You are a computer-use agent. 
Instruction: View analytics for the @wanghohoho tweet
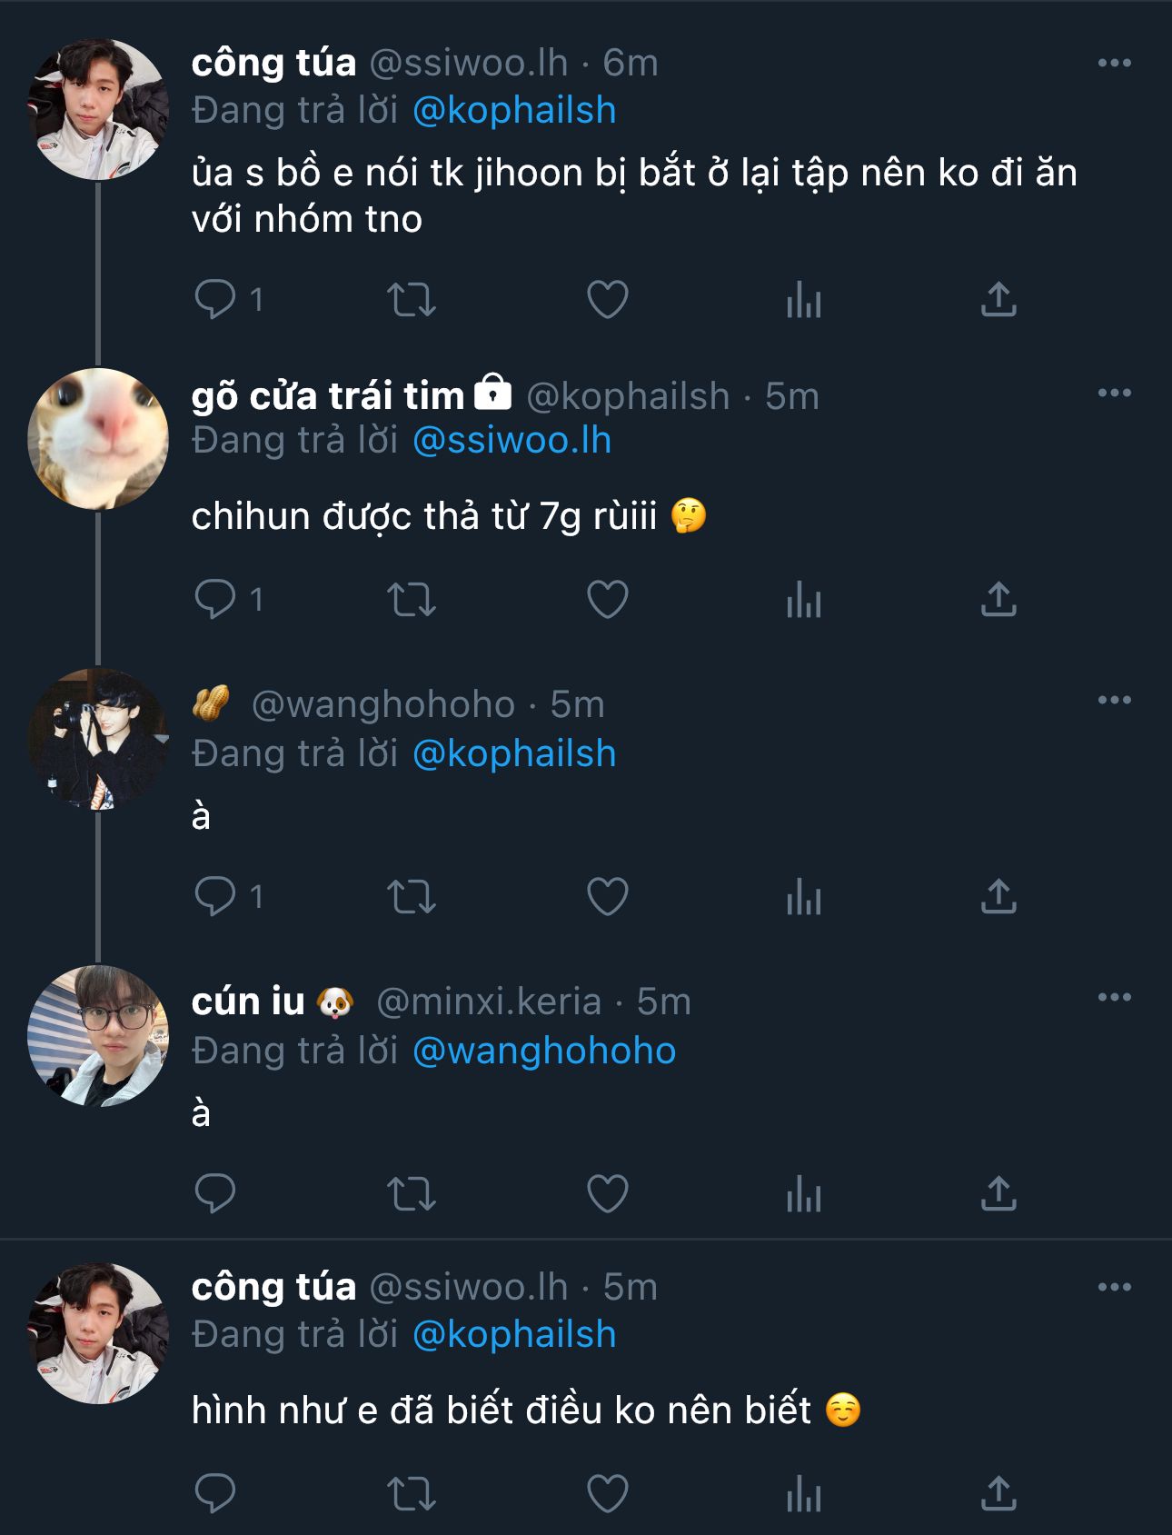(803, 897)
